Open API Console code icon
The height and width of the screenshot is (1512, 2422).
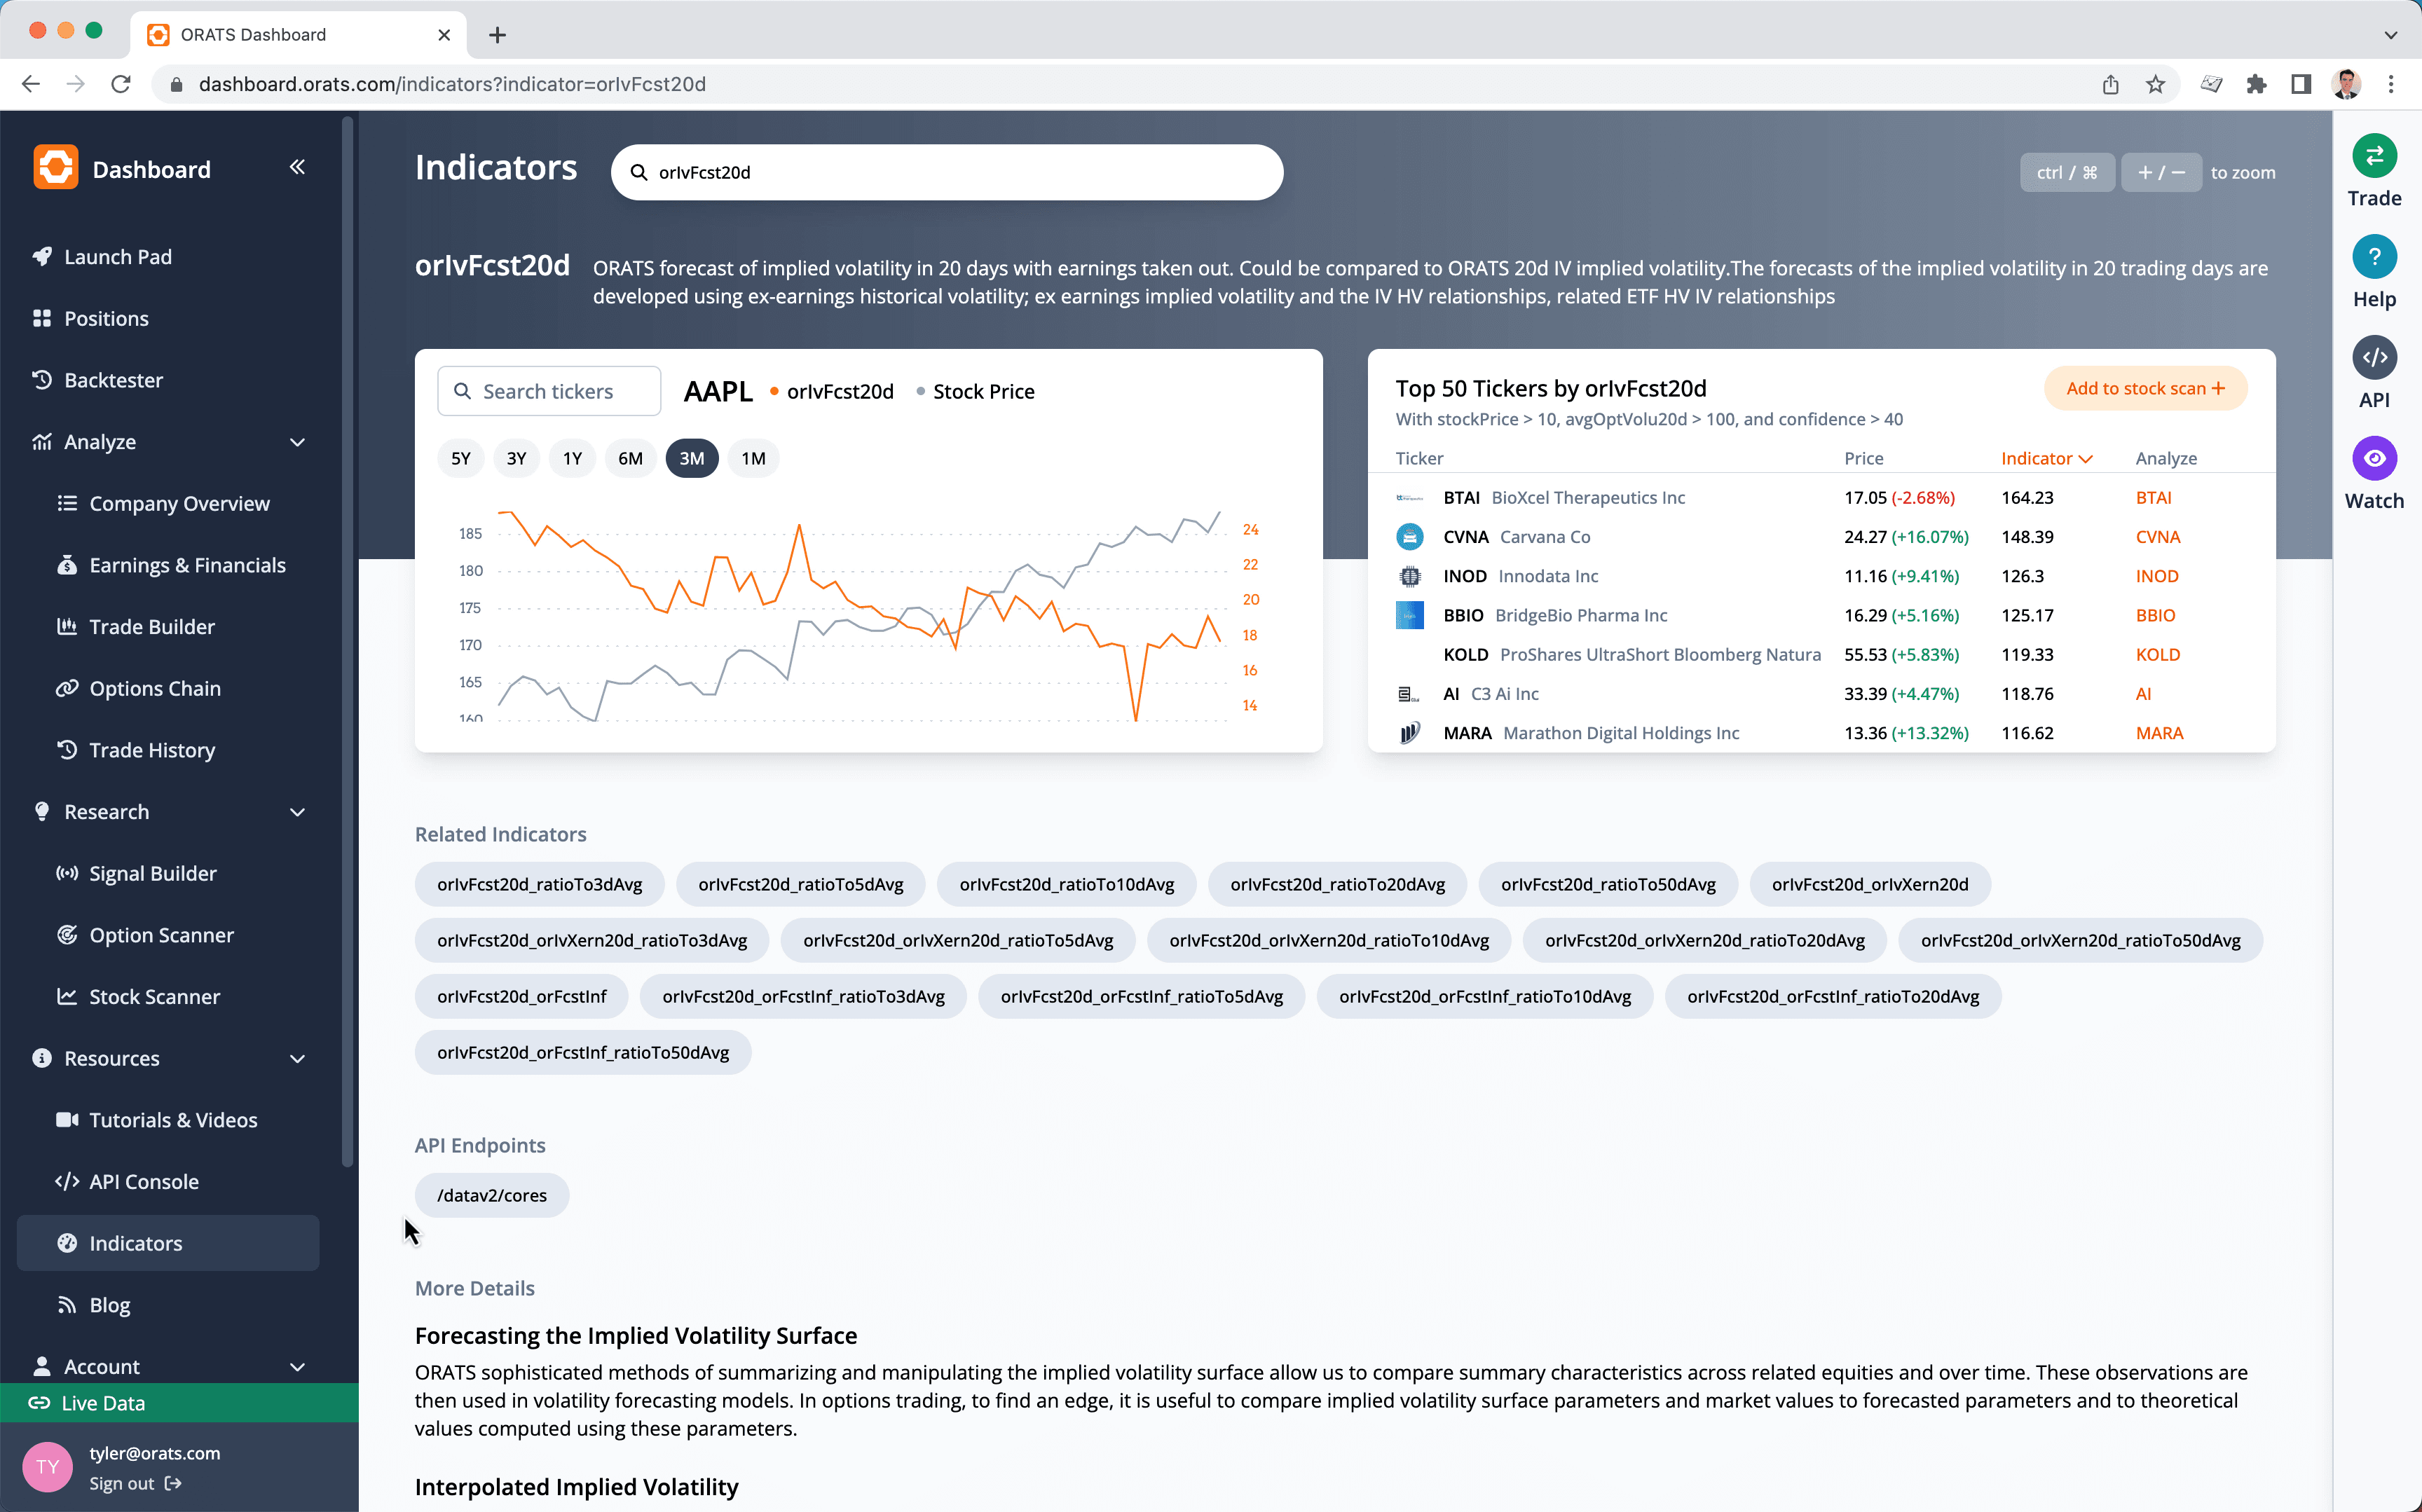click(x=67, y=1181)
